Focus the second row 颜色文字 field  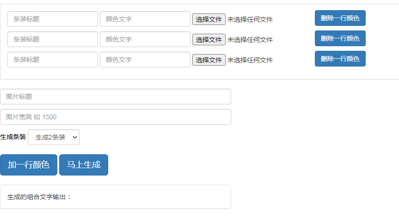click(145, 39)
